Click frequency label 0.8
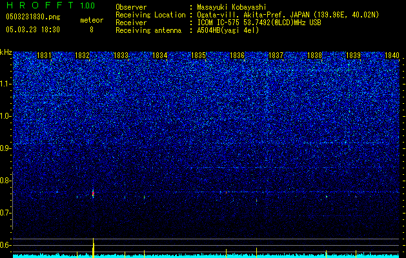Viewport: 406px width, 258px height. [x=6, y=181]
